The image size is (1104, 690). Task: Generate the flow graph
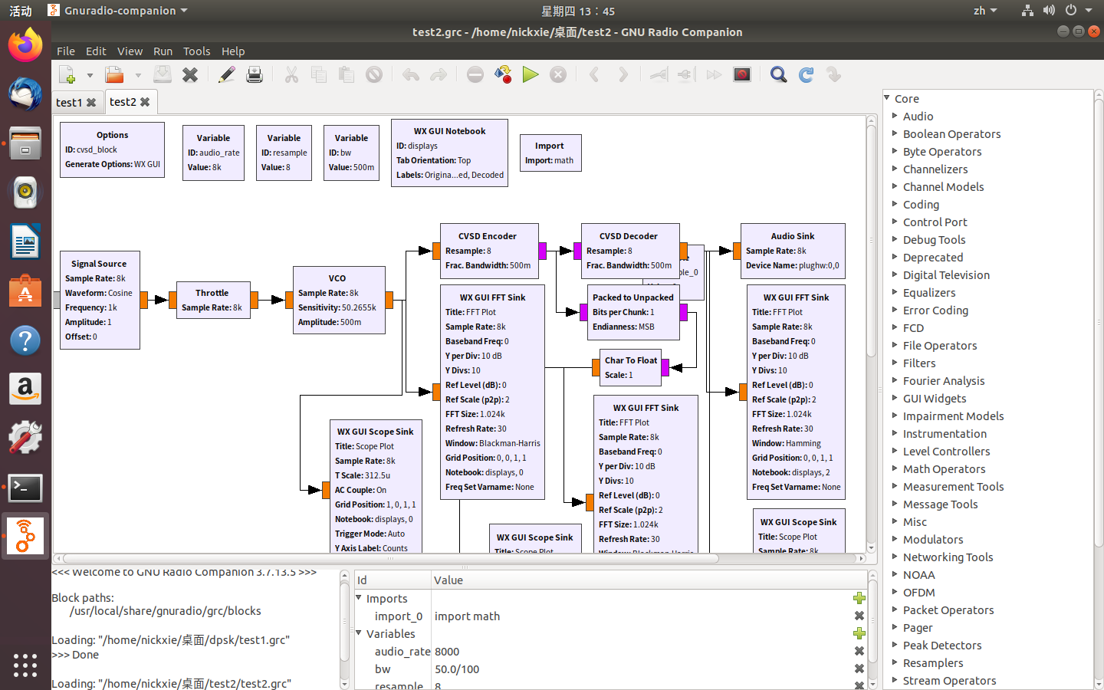[503, 74]
